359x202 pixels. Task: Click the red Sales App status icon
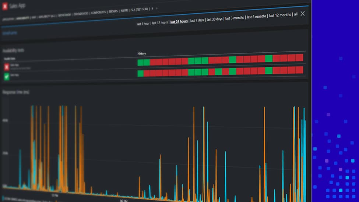coord(5,6)
